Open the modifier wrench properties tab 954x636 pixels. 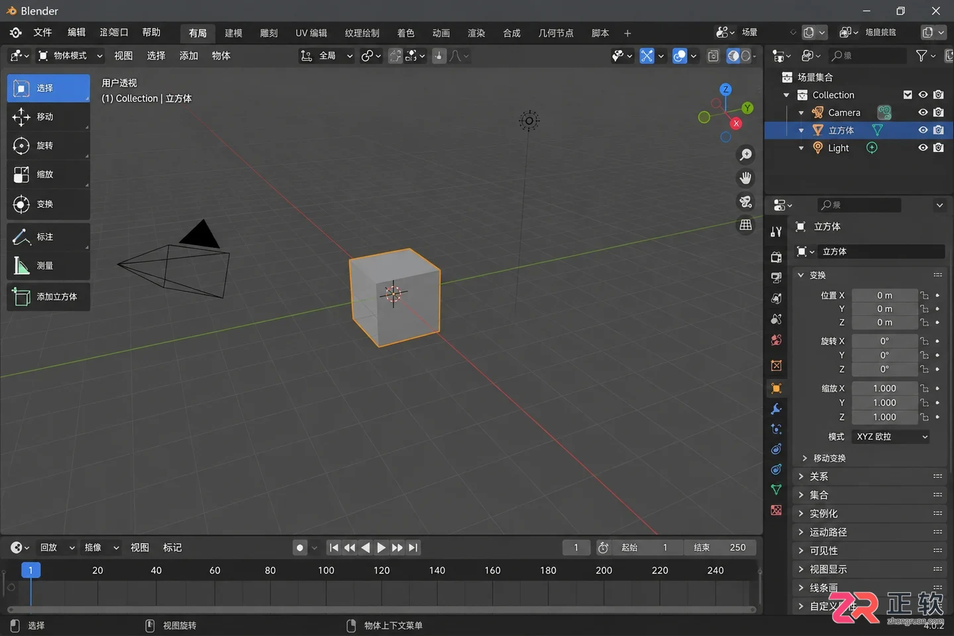pyautogui.click(x=776, y=409)
